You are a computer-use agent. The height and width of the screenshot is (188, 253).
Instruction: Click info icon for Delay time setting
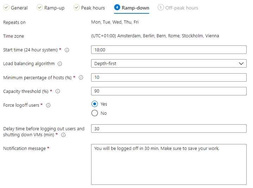pos(63,135)
